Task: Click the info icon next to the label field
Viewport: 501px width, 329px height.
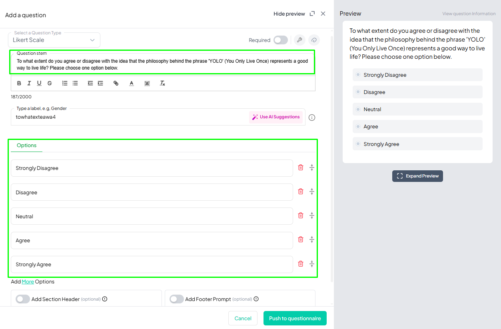Action: tap(312, 118)
